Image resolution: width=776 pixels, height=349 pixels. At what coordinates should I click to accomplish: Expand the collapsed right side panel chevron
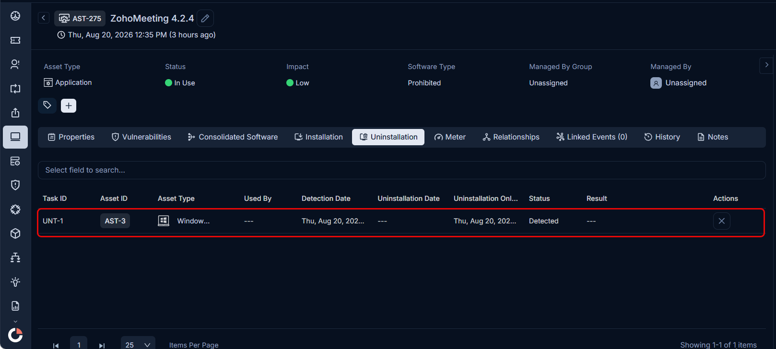point(766,65)
